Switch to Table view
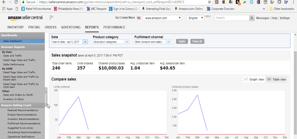Viewport: 297px width, 139px height. coord(276,79)
